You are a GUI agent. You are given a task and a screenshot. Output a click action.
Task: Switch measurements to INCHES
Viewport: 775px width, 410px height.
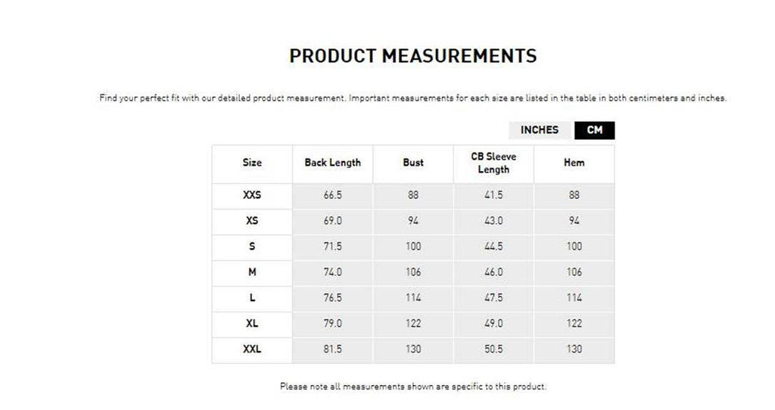coord(540,130)
